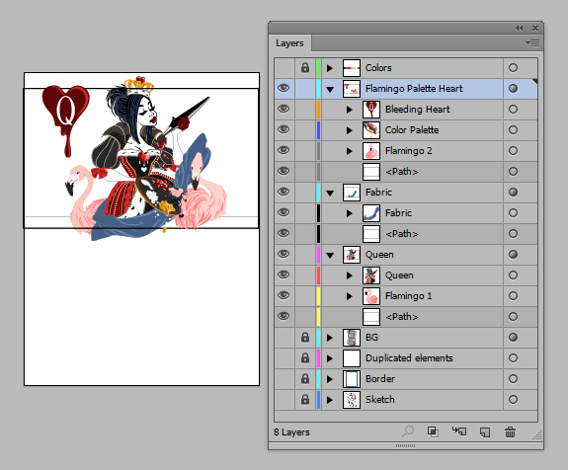Screen dimensions: 568x470
Task: Select the Path row under Flamingo 2
Action: [x=406, y=172]
